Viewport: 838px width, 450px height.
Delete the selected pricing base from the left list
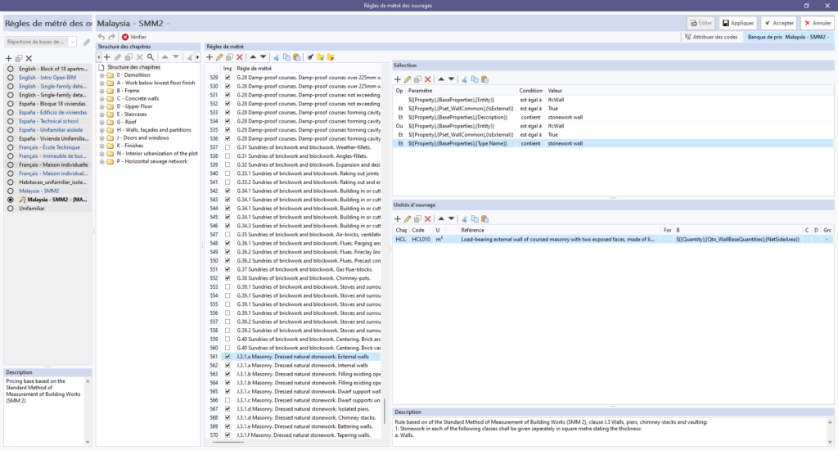[29, 58]
